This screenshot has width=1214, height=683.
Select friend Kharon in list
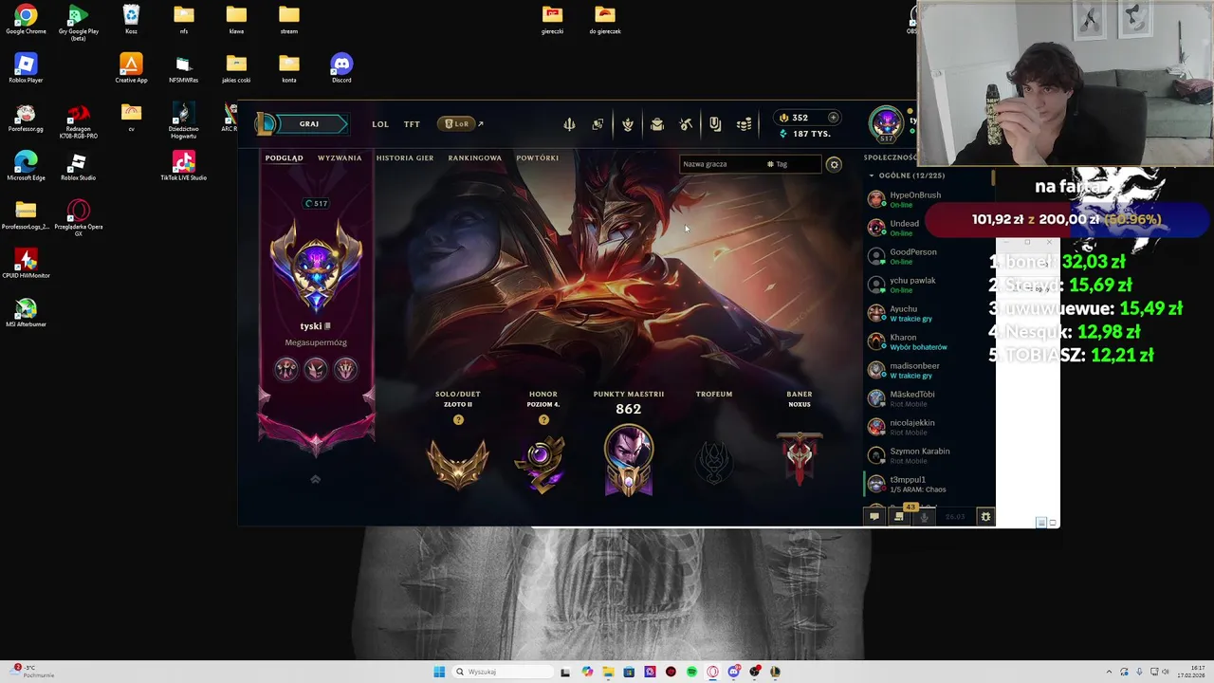pyautogui.click(x=928, y=341)
